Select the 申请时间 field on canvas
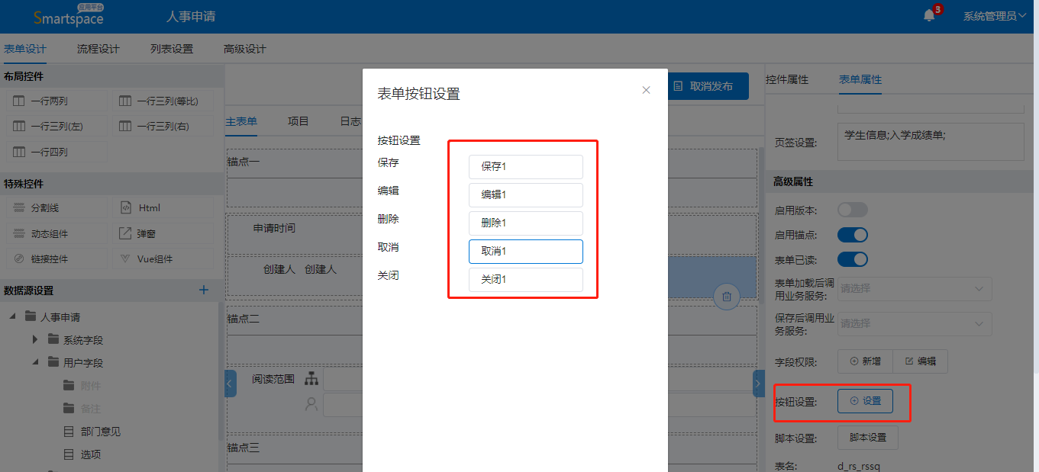Viewport: 1039px width, 472px height. 274,228
